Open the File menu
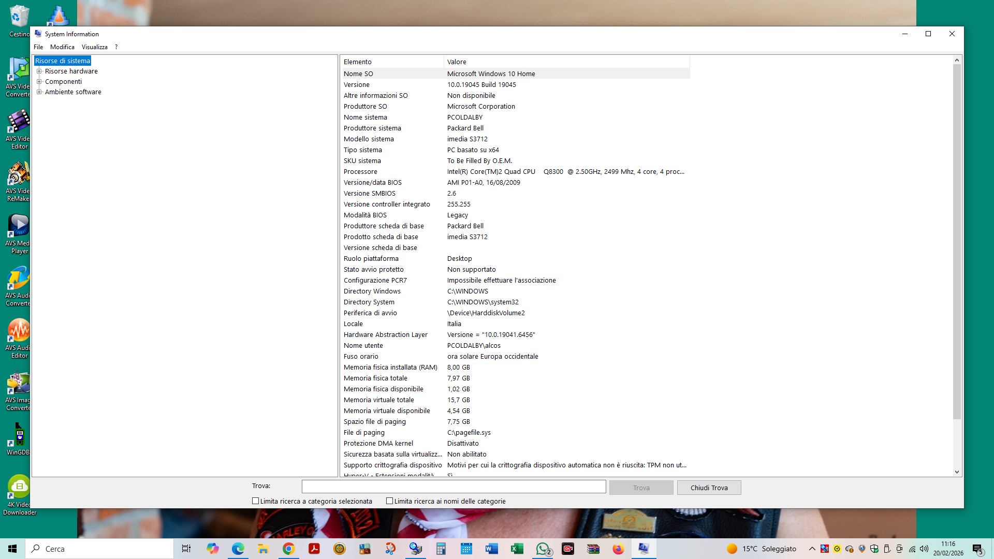 click(38, 47)
